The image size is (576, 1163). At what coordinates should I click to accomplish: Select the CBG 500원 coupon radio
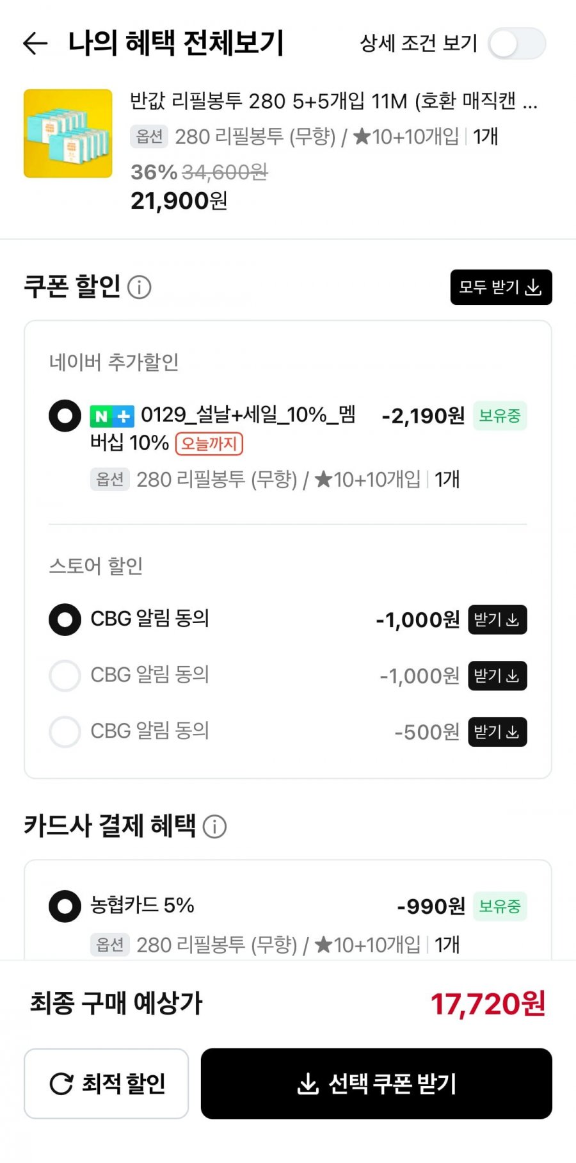(65, 732)
